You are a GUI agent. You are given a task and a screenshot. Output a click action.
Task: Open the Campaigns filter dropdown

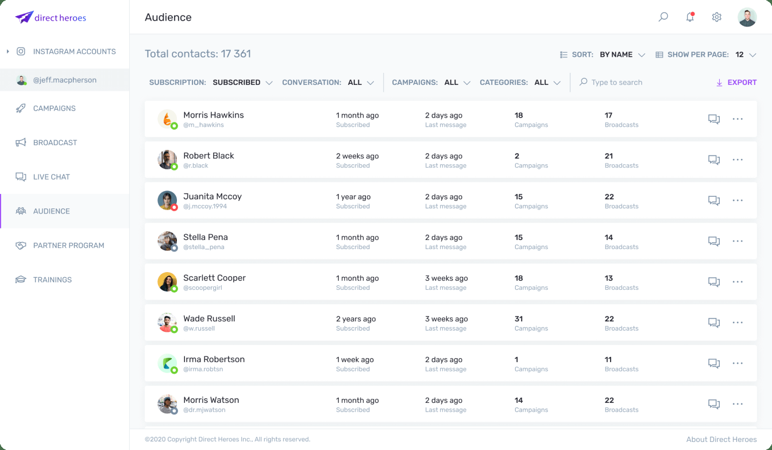(457, 83)
